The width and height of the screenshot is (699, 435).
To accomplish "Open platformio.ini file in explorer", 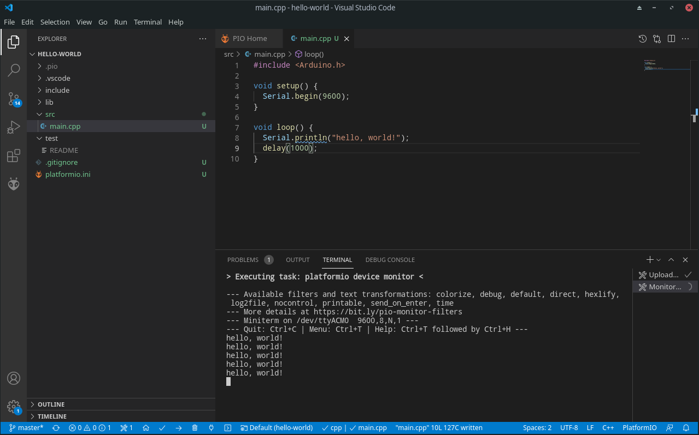I will [x=121, y=174].
